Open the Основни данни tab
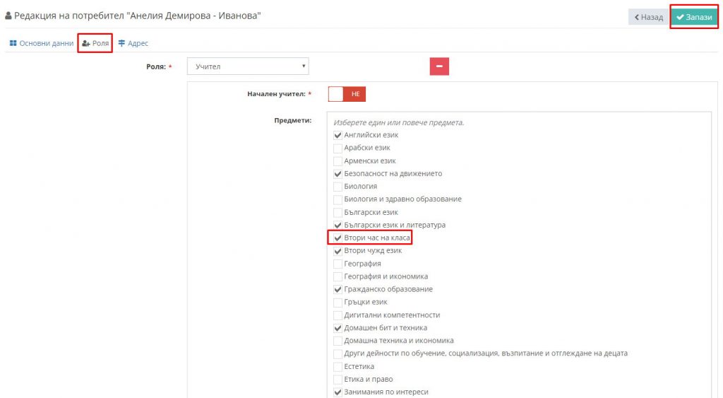 coord(42,43)
